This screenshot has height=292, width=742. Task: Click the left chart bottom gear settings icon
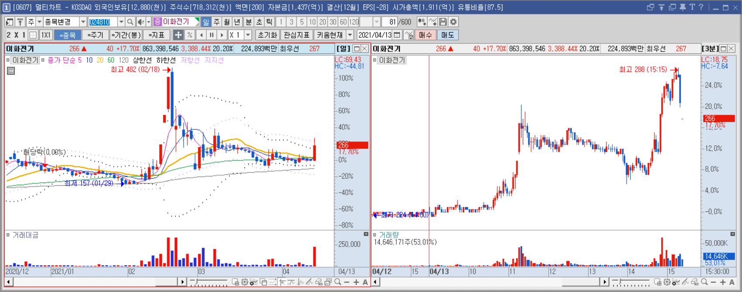(244, 282)
